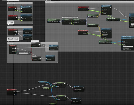This screenshot has width=134, height=105.
Task: Toggle Force checkbox on upper Add Movement Input
Action: click(x=106, y=14)
